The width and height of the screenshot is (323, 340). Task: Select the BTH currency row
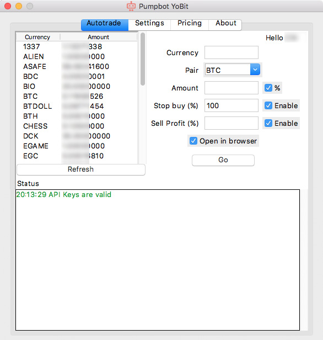[77, 116]
